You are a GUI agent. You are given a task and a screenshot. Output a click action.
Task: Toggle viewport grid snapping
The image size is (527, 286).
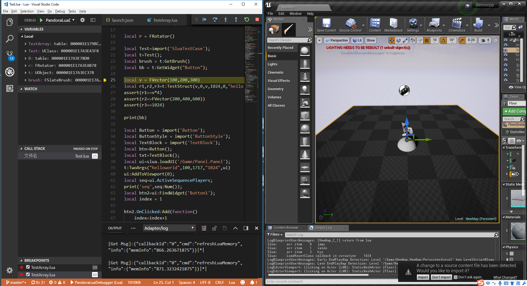pos(426,40)
